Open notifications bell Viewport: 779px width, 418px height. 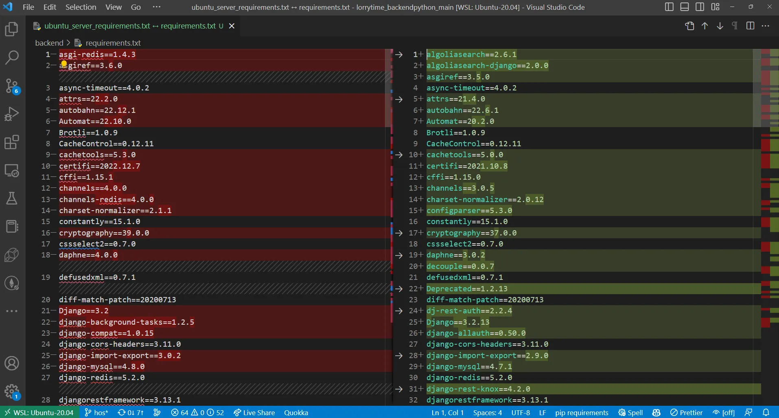(766, 412)
